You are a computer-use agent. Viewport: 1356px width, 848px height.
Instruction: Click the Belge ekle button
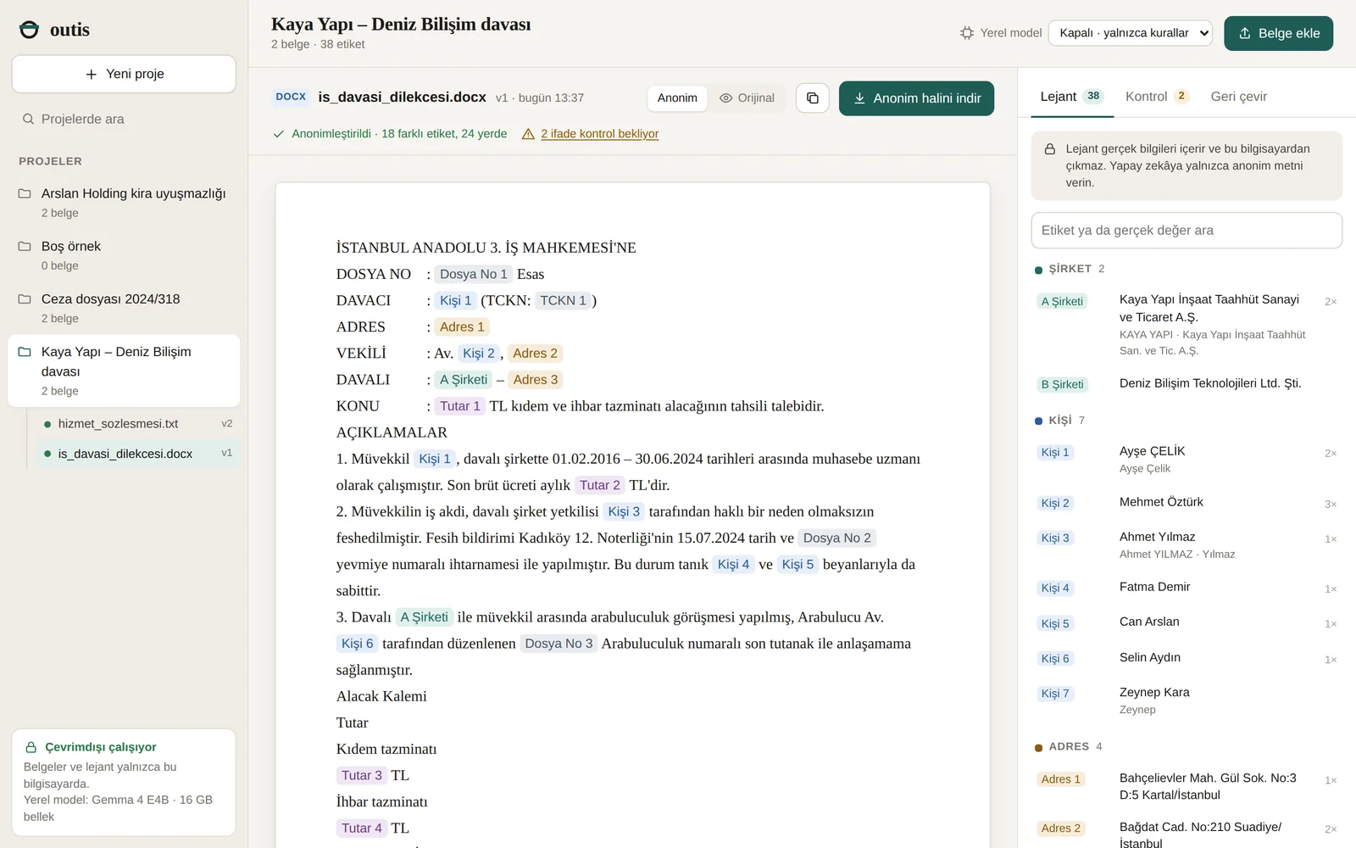(1278, 33)
